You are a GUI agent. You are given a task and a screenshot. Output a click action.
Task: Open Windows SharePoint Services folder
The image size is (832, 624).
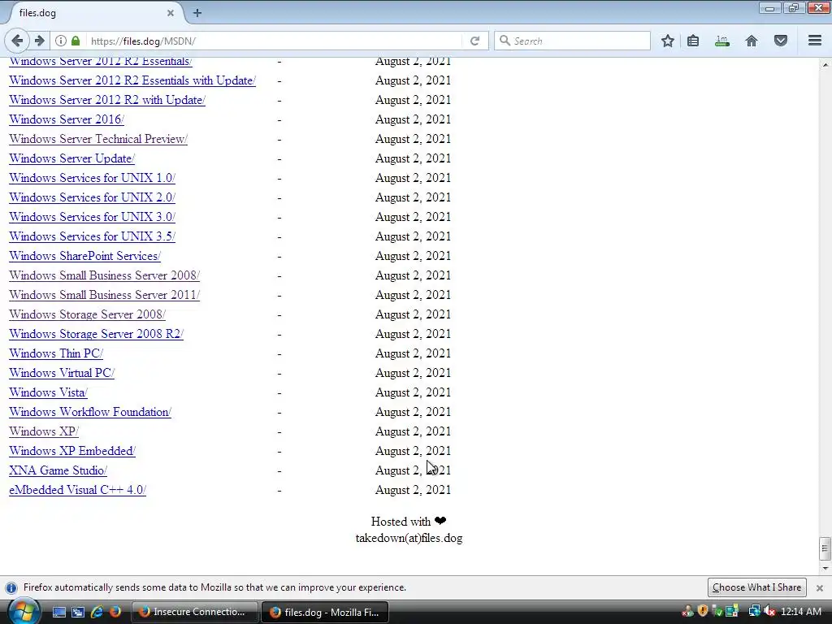(x=84, y=256)
